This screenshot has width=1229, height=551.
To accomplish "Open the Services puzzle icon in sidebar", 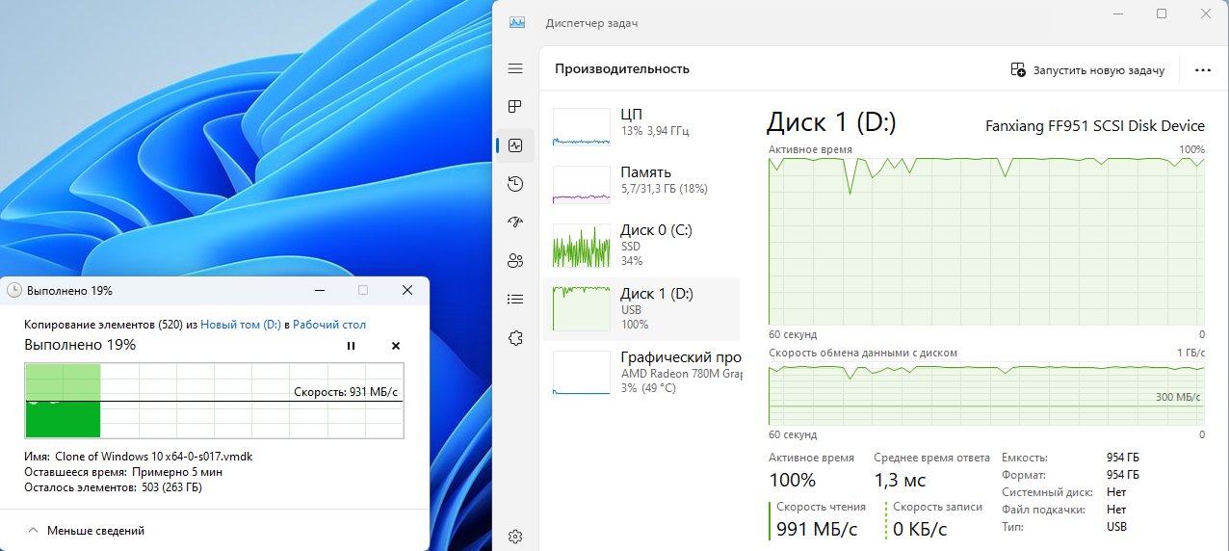I will (515, 337).
